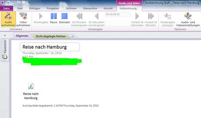201x118 pixels.
Task: Toggle Wiedergabe anzeigen option
Action: [168, 19]
